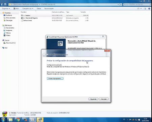Open Explorer help icon
Viewport: 152px width, 122px height.
click(x=149, y=8)
